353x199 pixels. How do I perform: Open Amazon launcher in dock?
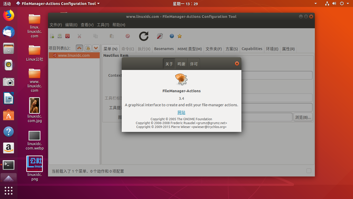pyautogui.click(x=9, y=148)
